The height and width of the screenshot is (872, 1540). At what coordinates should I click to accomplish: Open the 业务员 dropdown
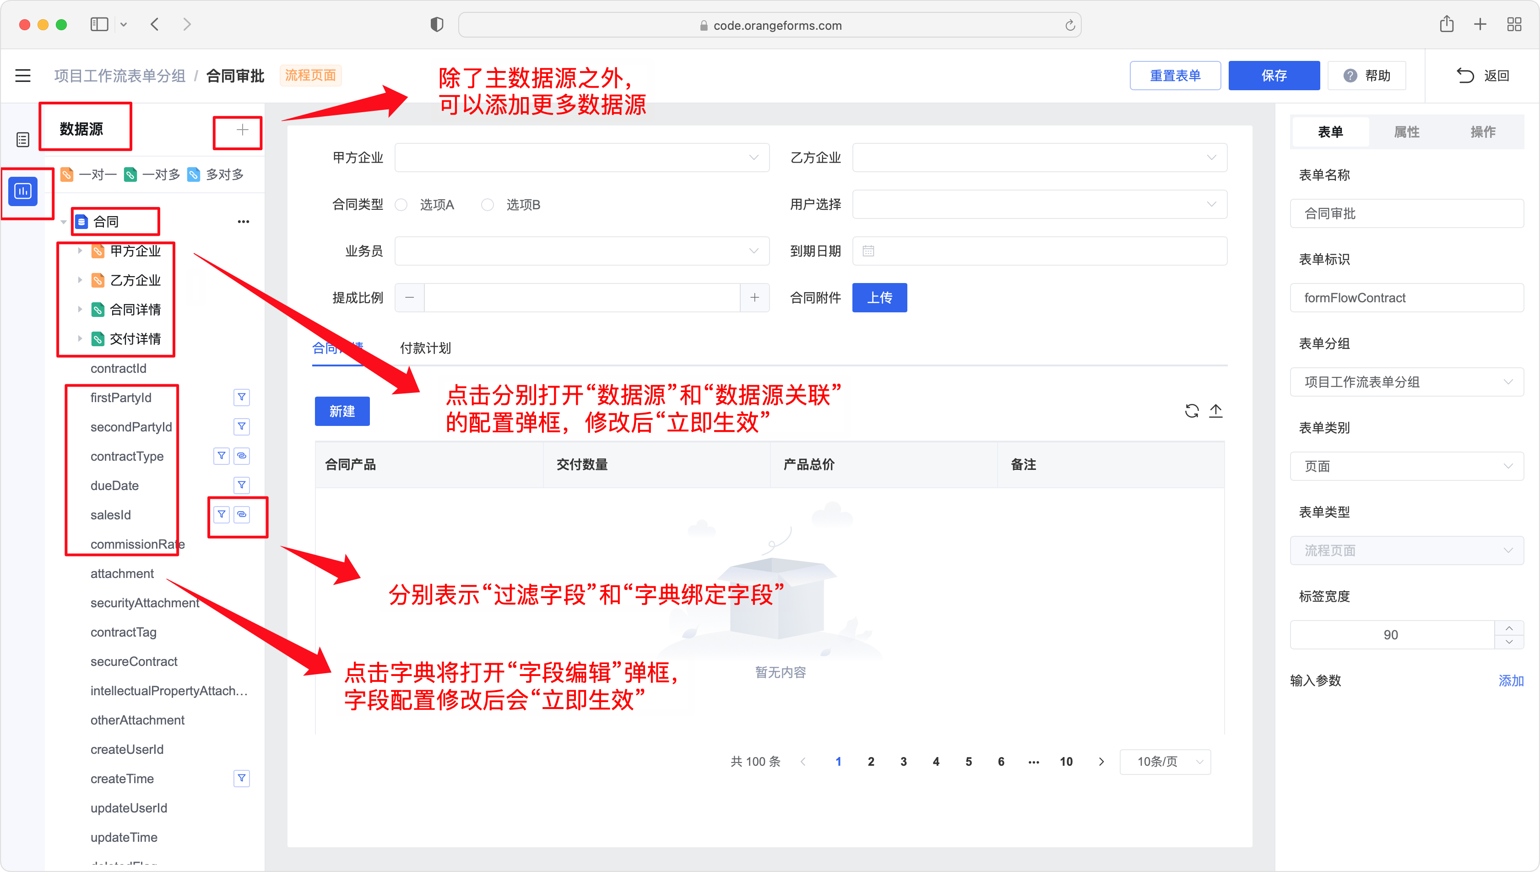click(582, 251)
